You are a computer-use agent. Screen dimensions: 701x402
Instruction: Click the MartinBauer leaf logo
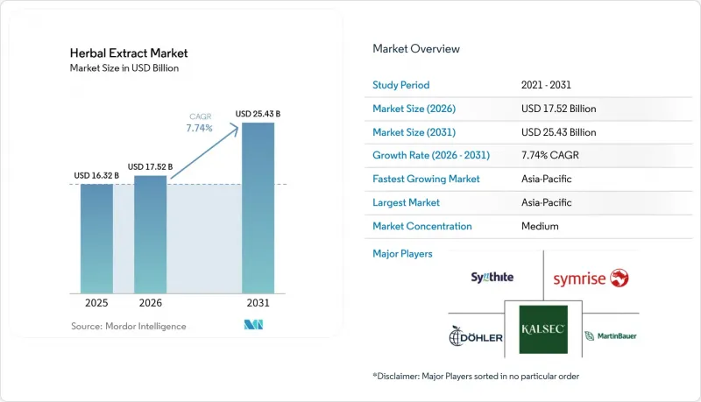(x=610, y=336)
